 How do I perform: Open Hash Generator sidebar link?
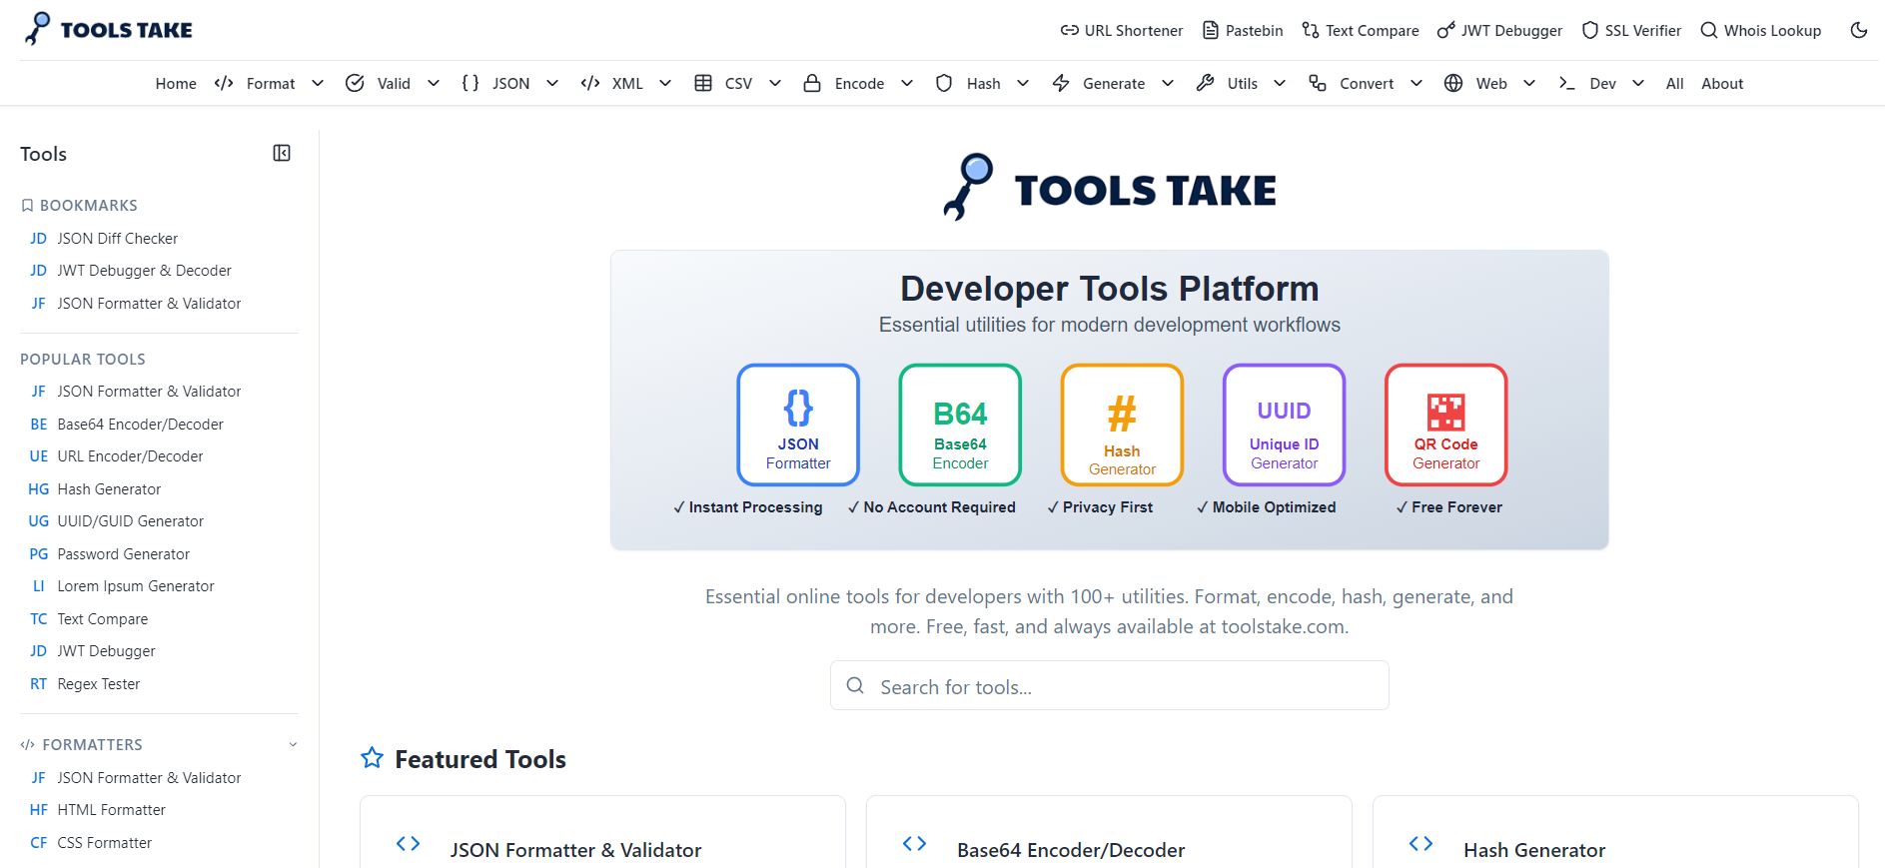click(109, 489)
